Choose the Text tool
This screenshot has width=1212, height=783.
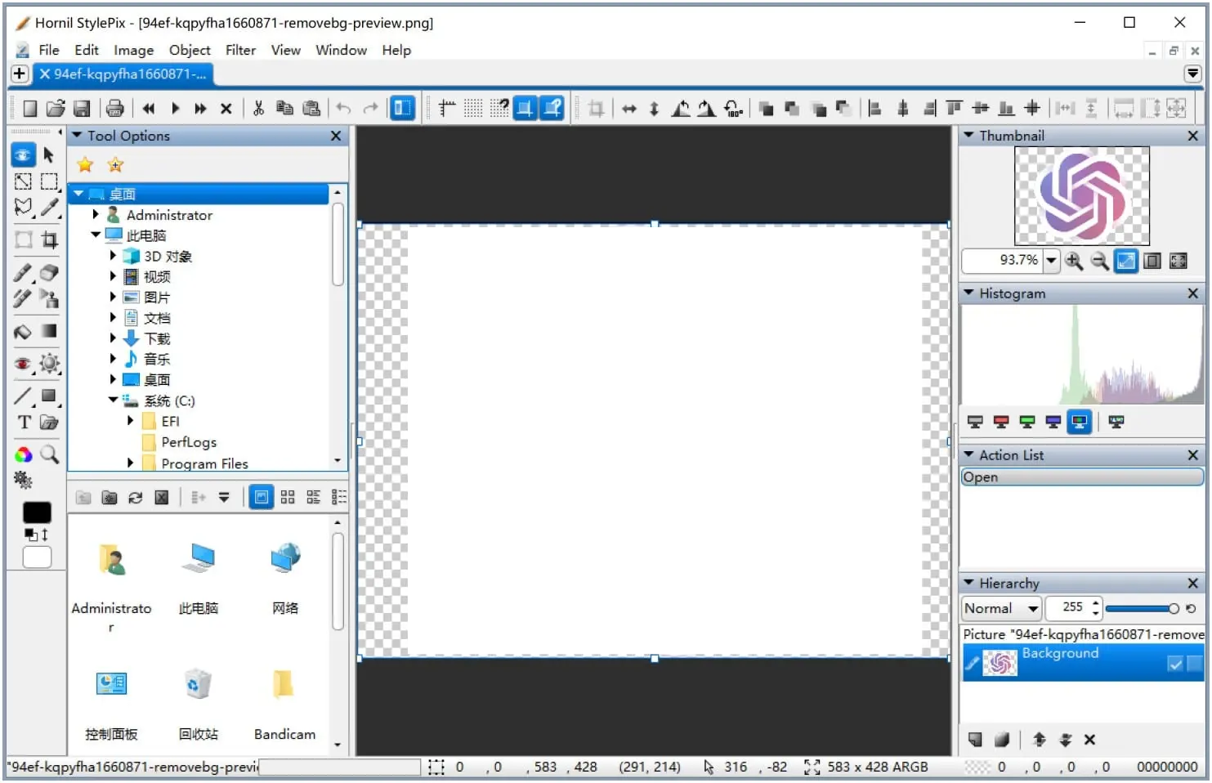(x=24, y=423)
